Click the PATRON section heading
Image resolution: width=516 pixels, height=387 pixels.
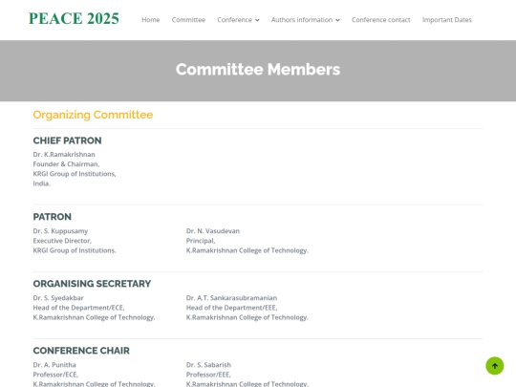click(x=52, y=217)
